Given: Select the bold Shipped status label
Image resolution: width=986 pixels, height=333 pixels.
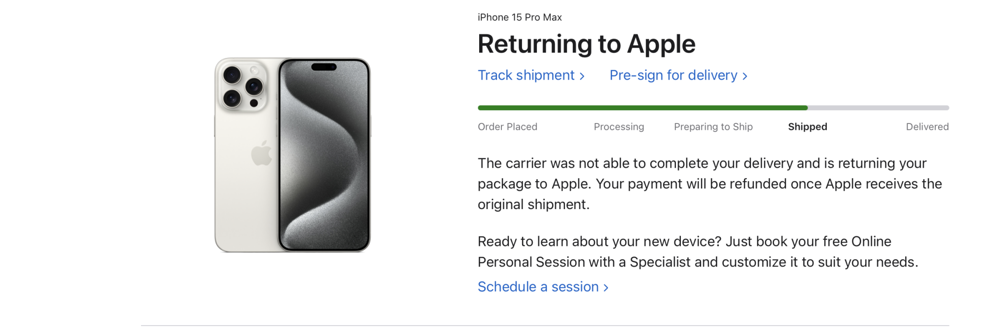Looking at the screenshot, I should (x=808, y=127).
